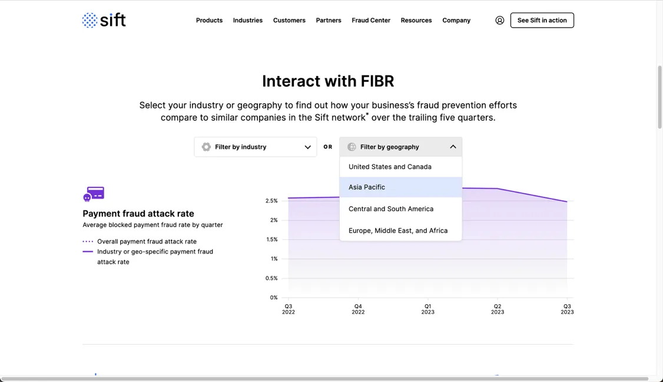The height and width of the screenshot is (382, 663).
Task: Click the Payment fraud attack rate heading
Action: tap(138, 213)
